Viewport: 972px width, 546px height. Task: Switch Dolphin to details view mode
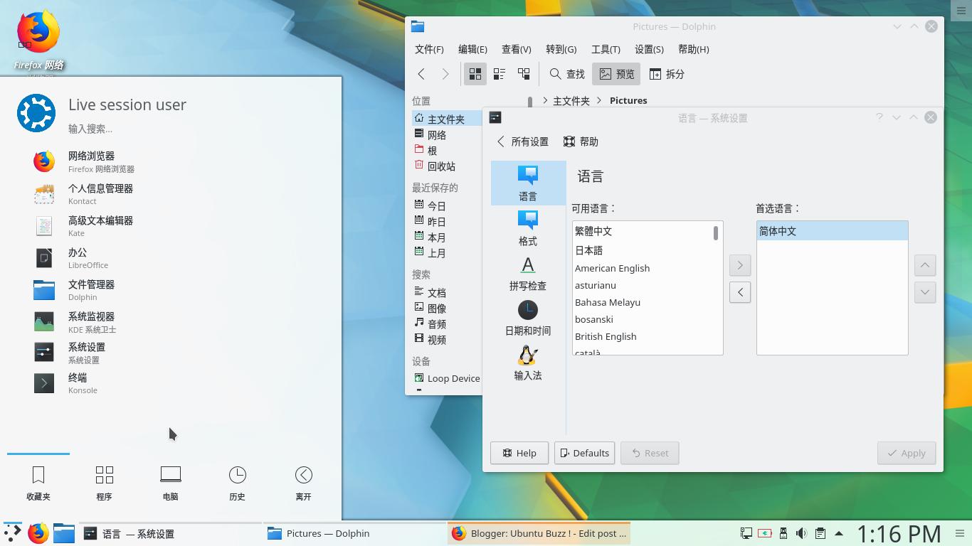[499, 73]
